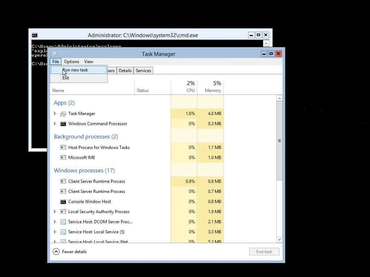Click the 3.3 MB memory value
This screenshot has width=370, height=277.
coord(215,232)
